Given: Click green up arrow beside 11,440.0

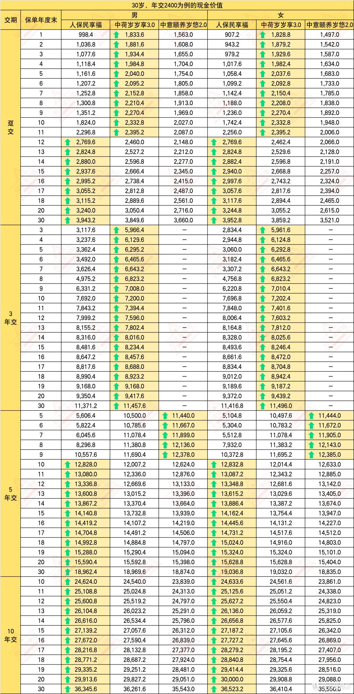Looking at the screenshot, I should 165,416.
